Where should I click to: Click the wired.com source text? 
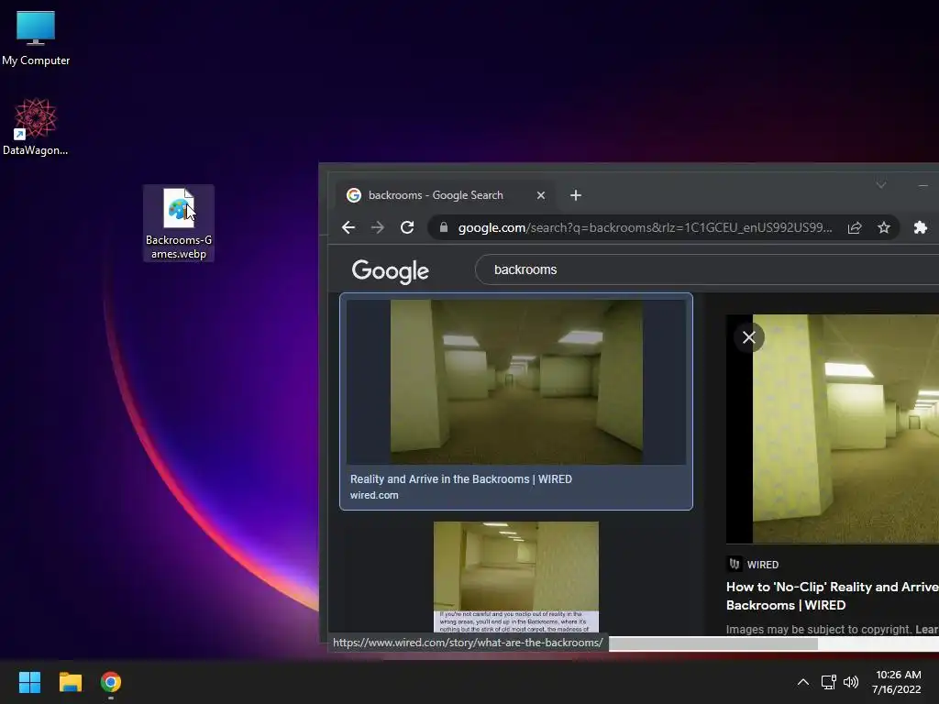(374, 495)
